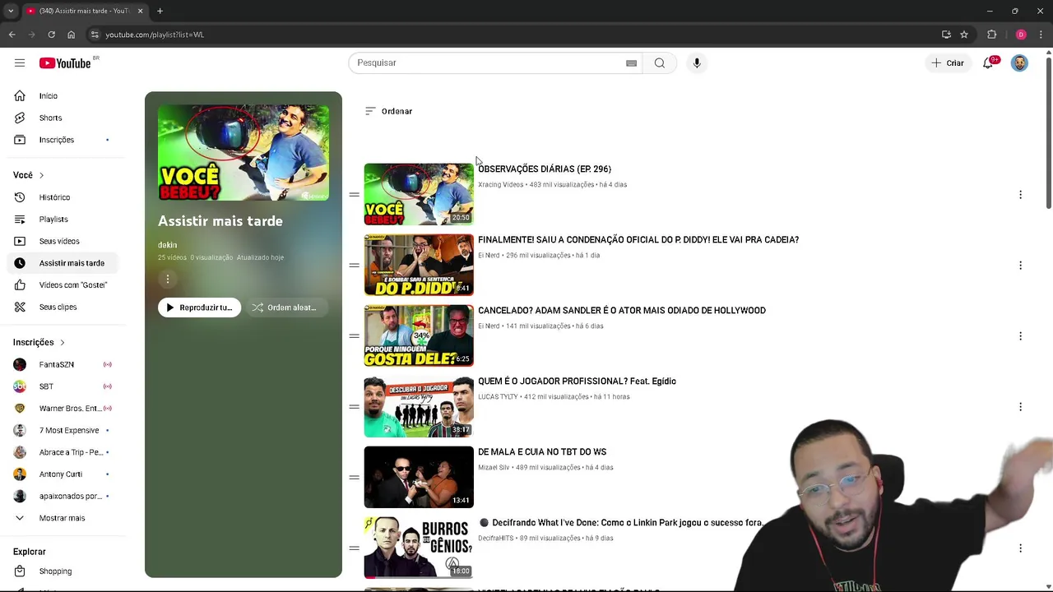Open Mizael Silv channel name

coord(494,468)
